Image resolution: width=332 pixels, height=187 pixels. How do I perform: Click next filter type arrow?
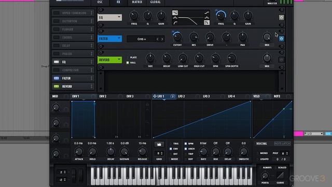(x=162, y=39)
